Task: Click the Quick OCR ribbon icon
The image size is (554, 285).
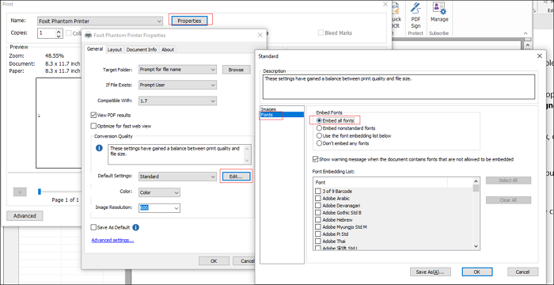Action: 395,16
